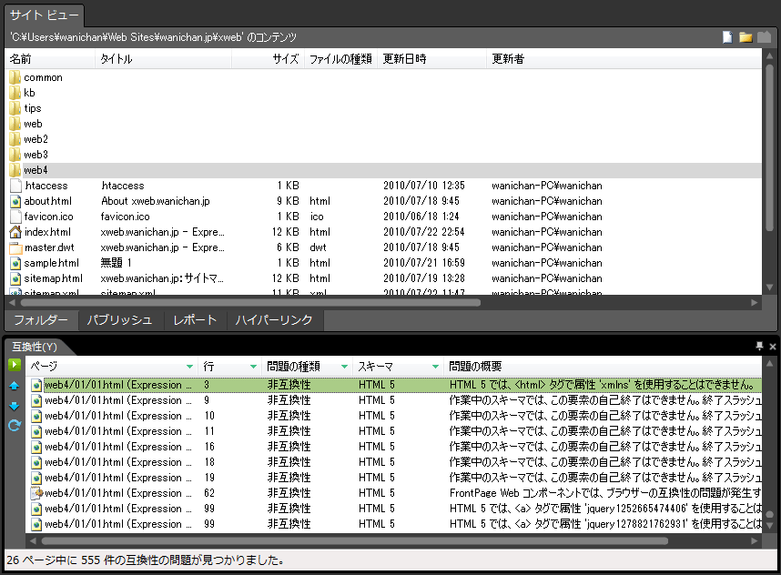Screen dimensions: 781x575
Task: Pin the compatibility panel with the pushpin icon
Action: (x=759, y=346)
